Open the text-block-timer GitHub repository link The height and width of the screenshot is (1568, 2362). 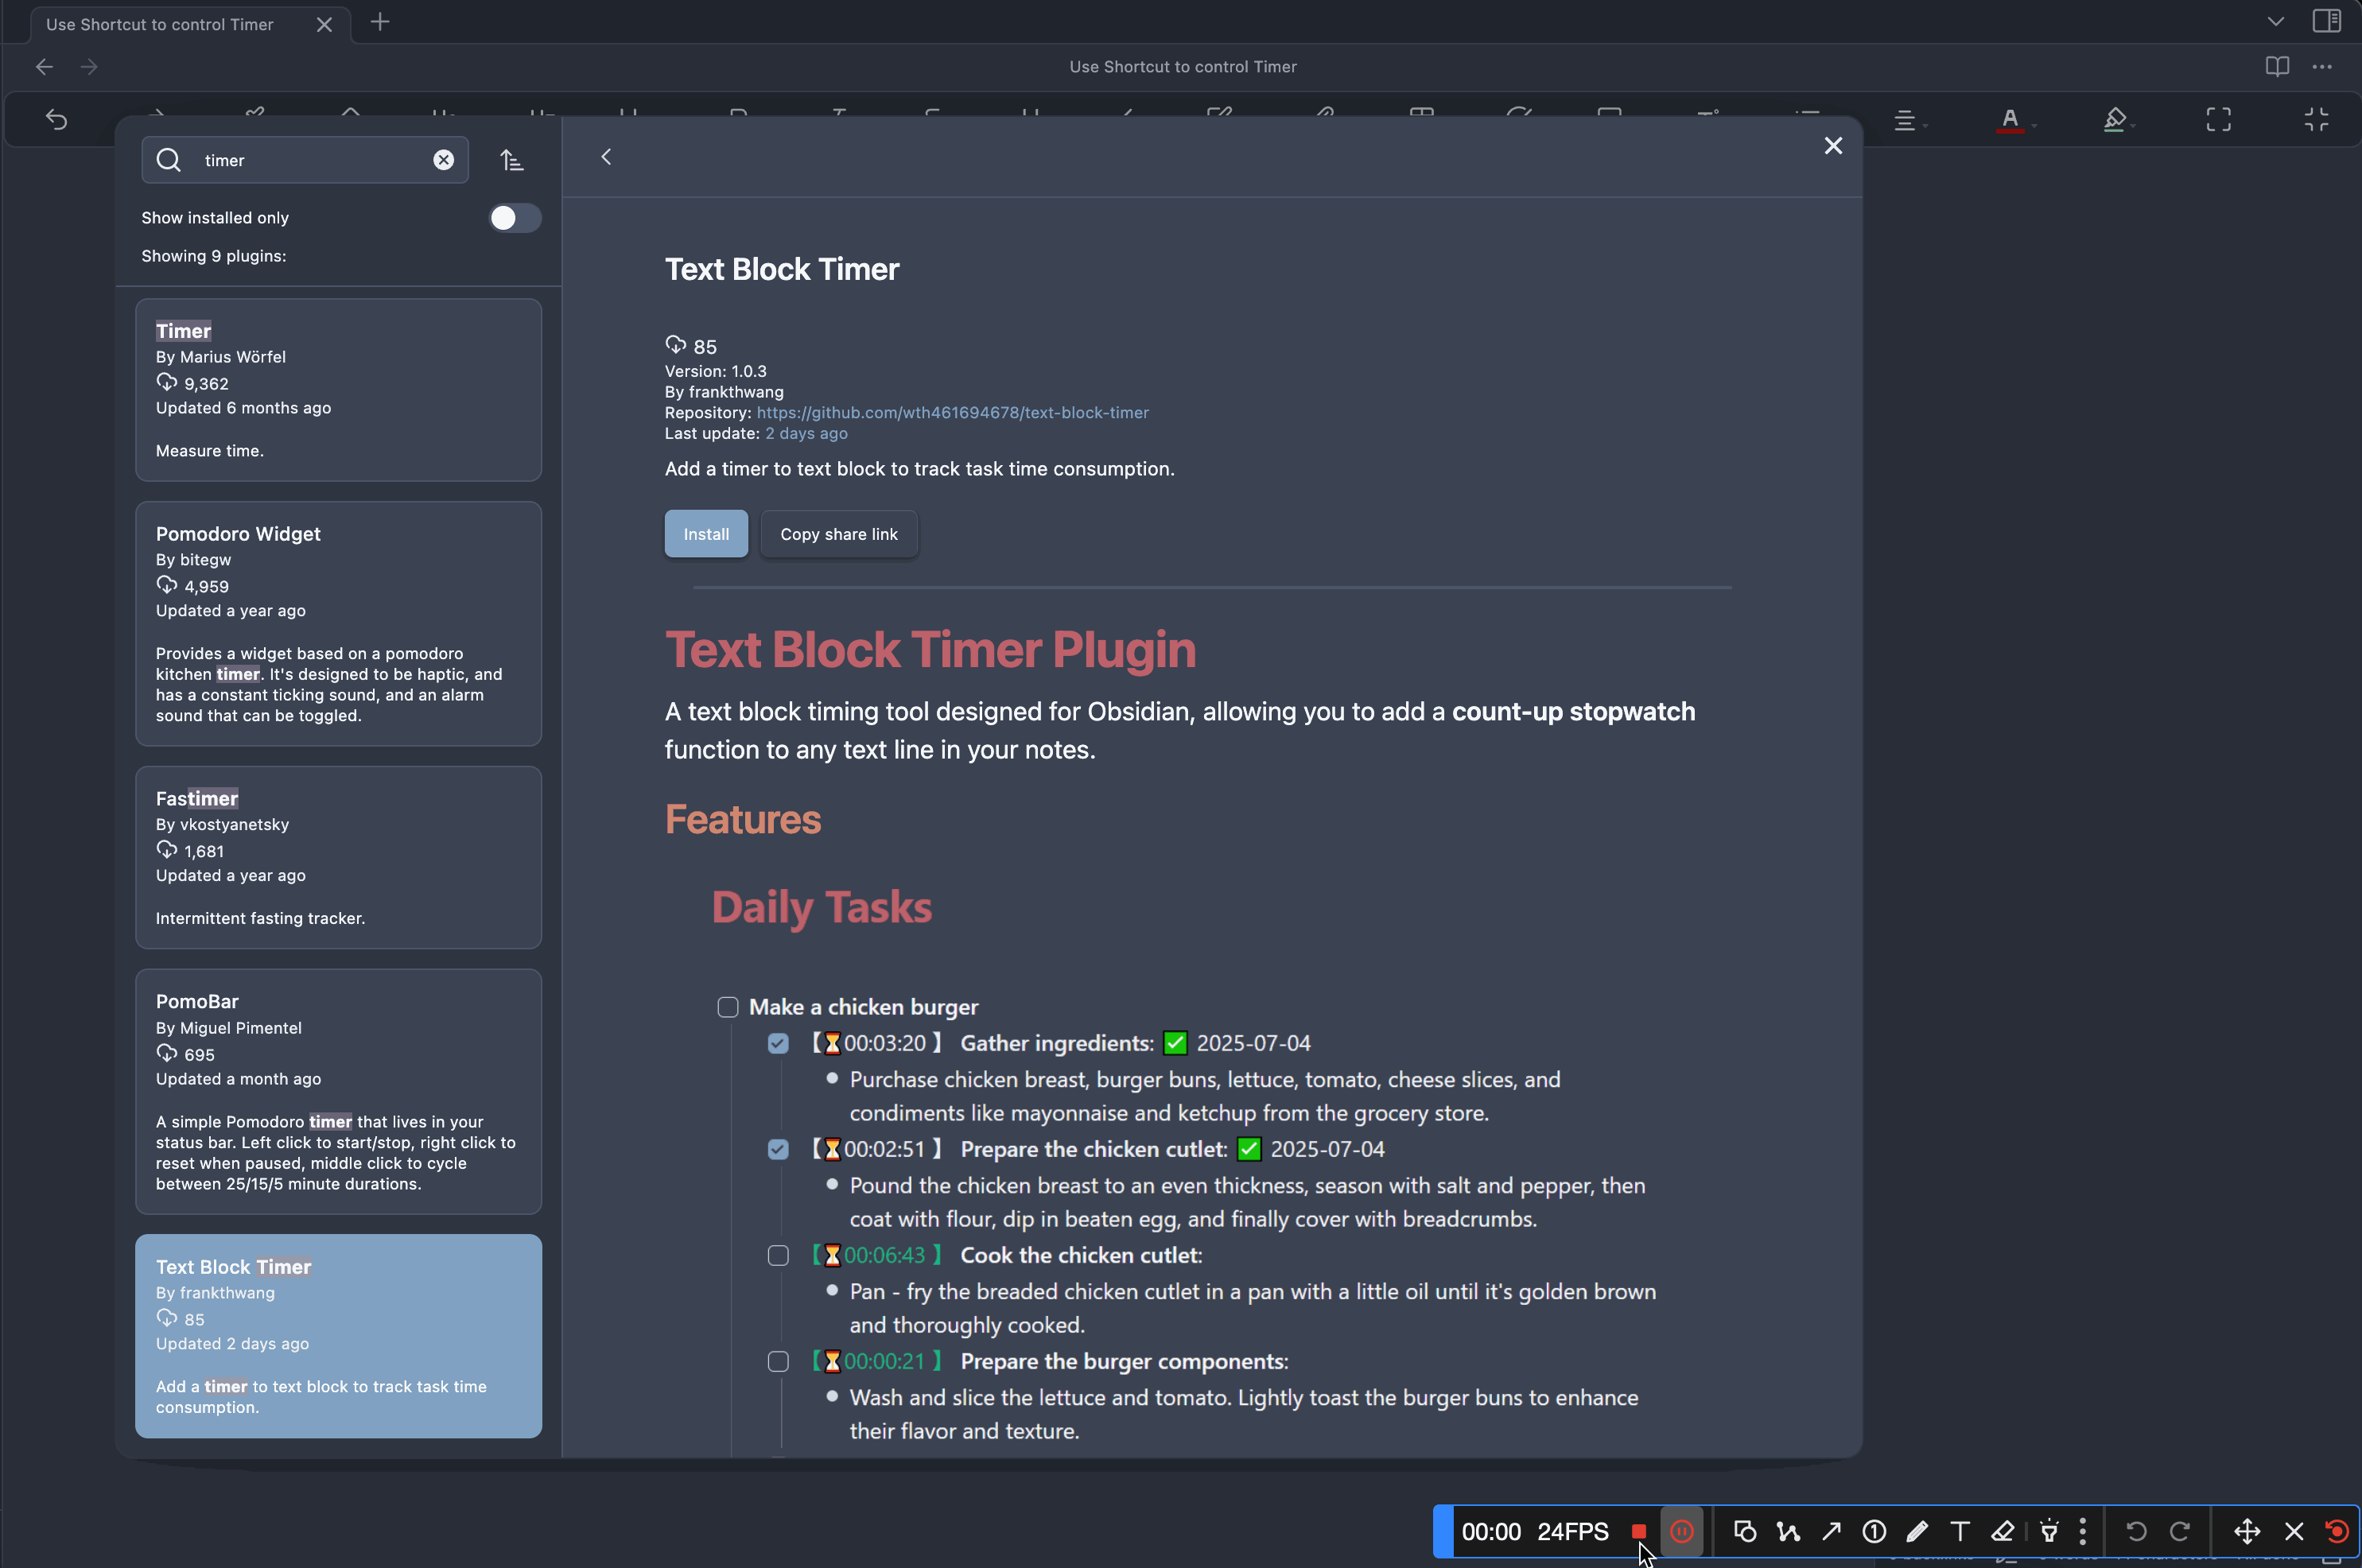[952, 412]
